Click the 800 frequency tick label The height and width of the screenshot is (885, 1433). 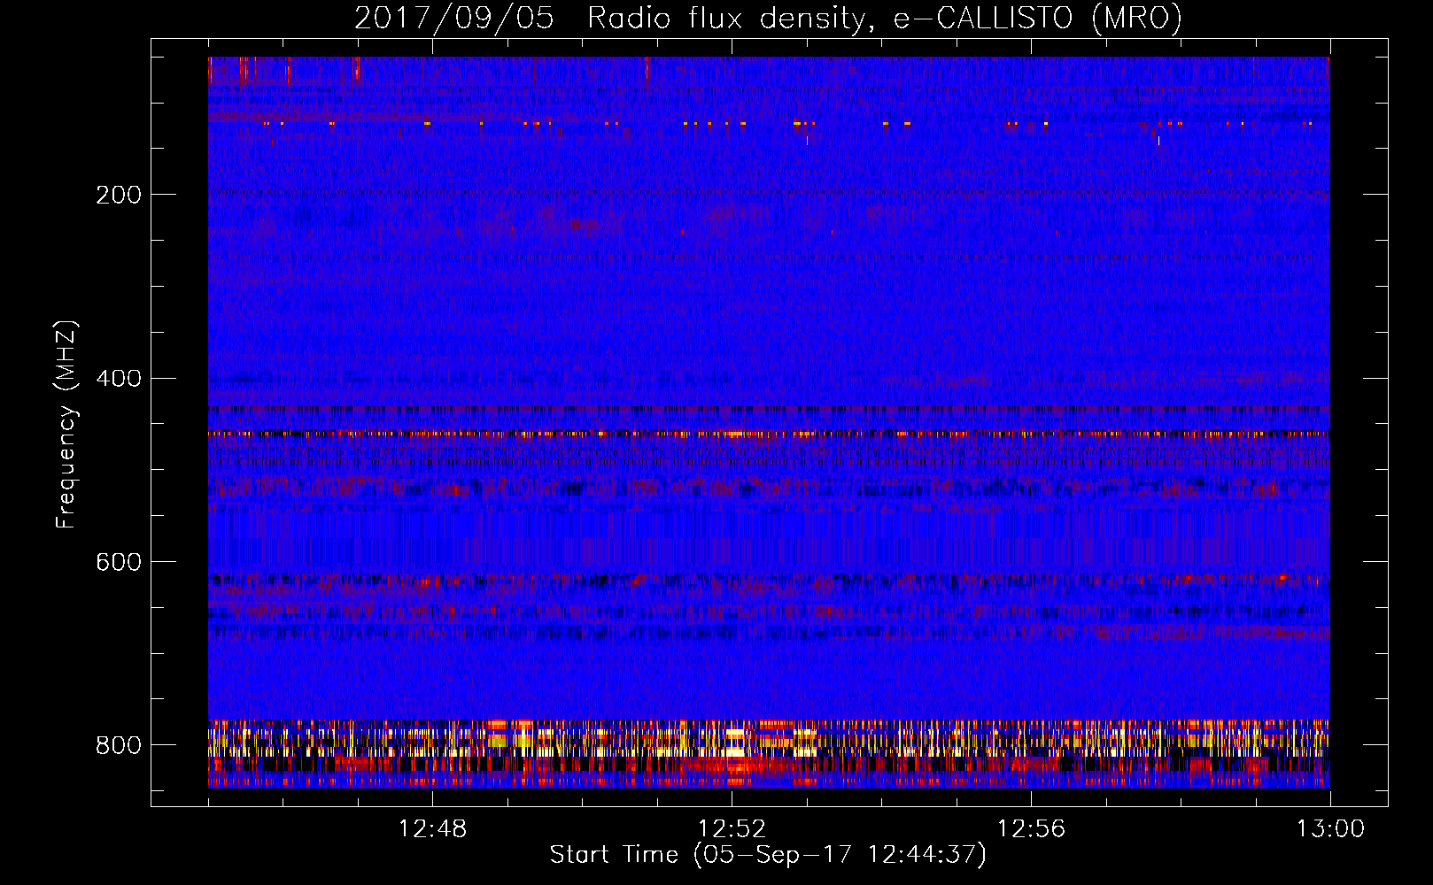(x=119, y=745)
